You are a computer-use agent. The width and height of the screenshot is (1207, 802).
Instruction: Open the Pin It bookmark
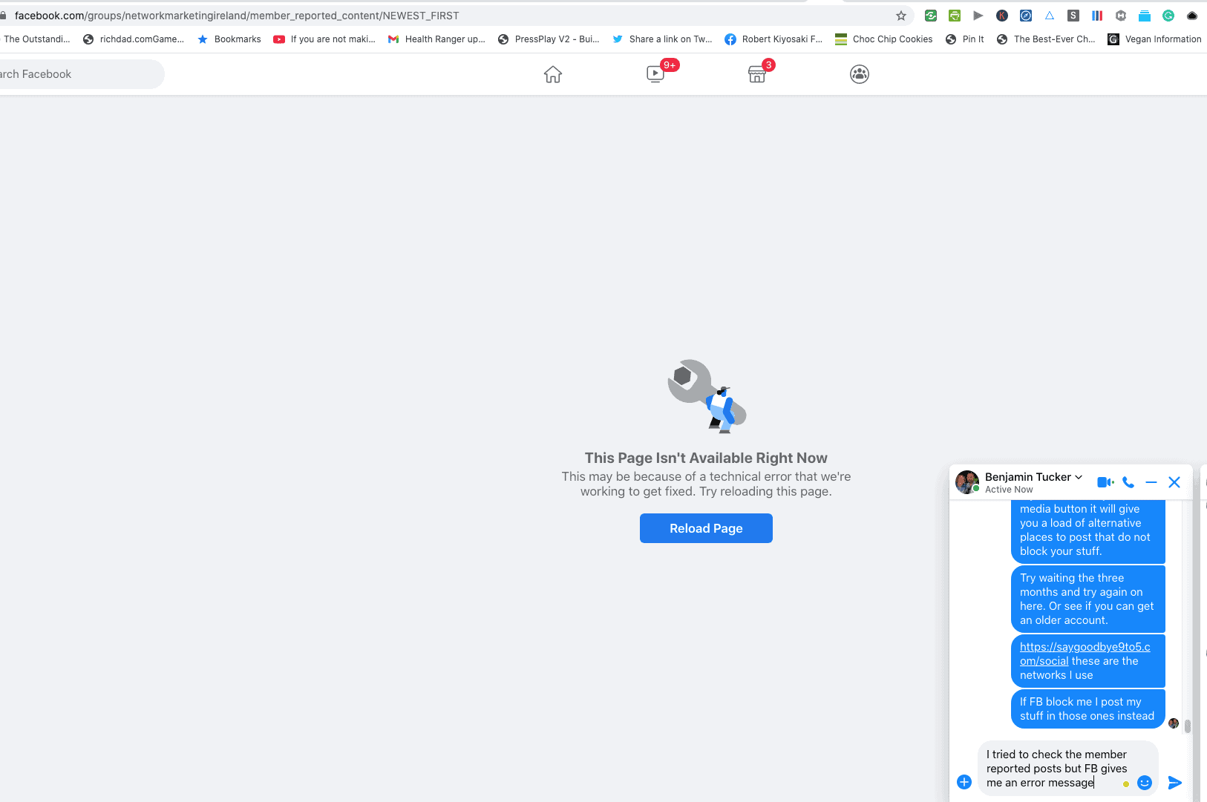click(965, 39)
